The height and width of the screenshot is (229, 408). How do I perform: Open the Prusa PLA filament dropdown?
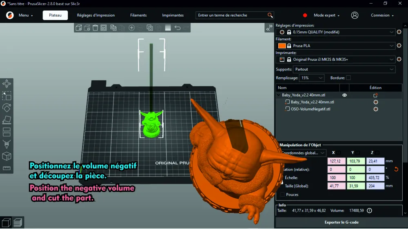coord(335,46)
